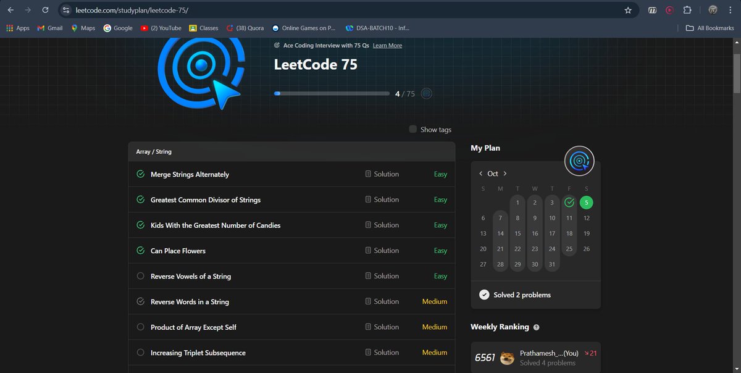741x373 pixels.
Task: Open Solution for Merge Strings Alternately
Action: 382,174
